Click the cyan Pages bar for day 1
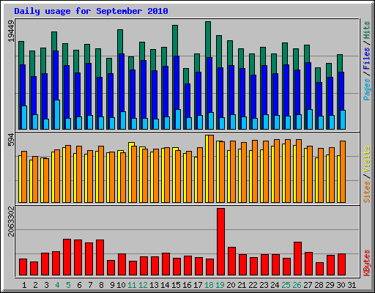This screenshot has width=375, height=293. (x=24, y=117)
